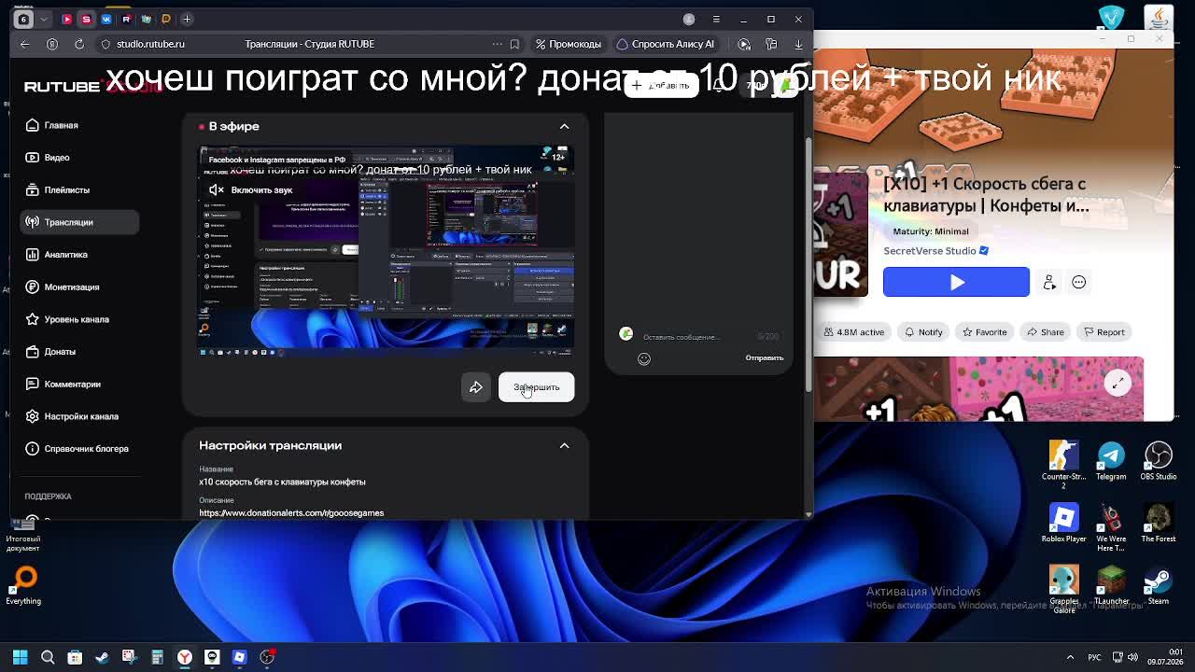Click the stream title х10 скорость бега
The width and height of the screenshot is (1195, 672).
point(282,482)
